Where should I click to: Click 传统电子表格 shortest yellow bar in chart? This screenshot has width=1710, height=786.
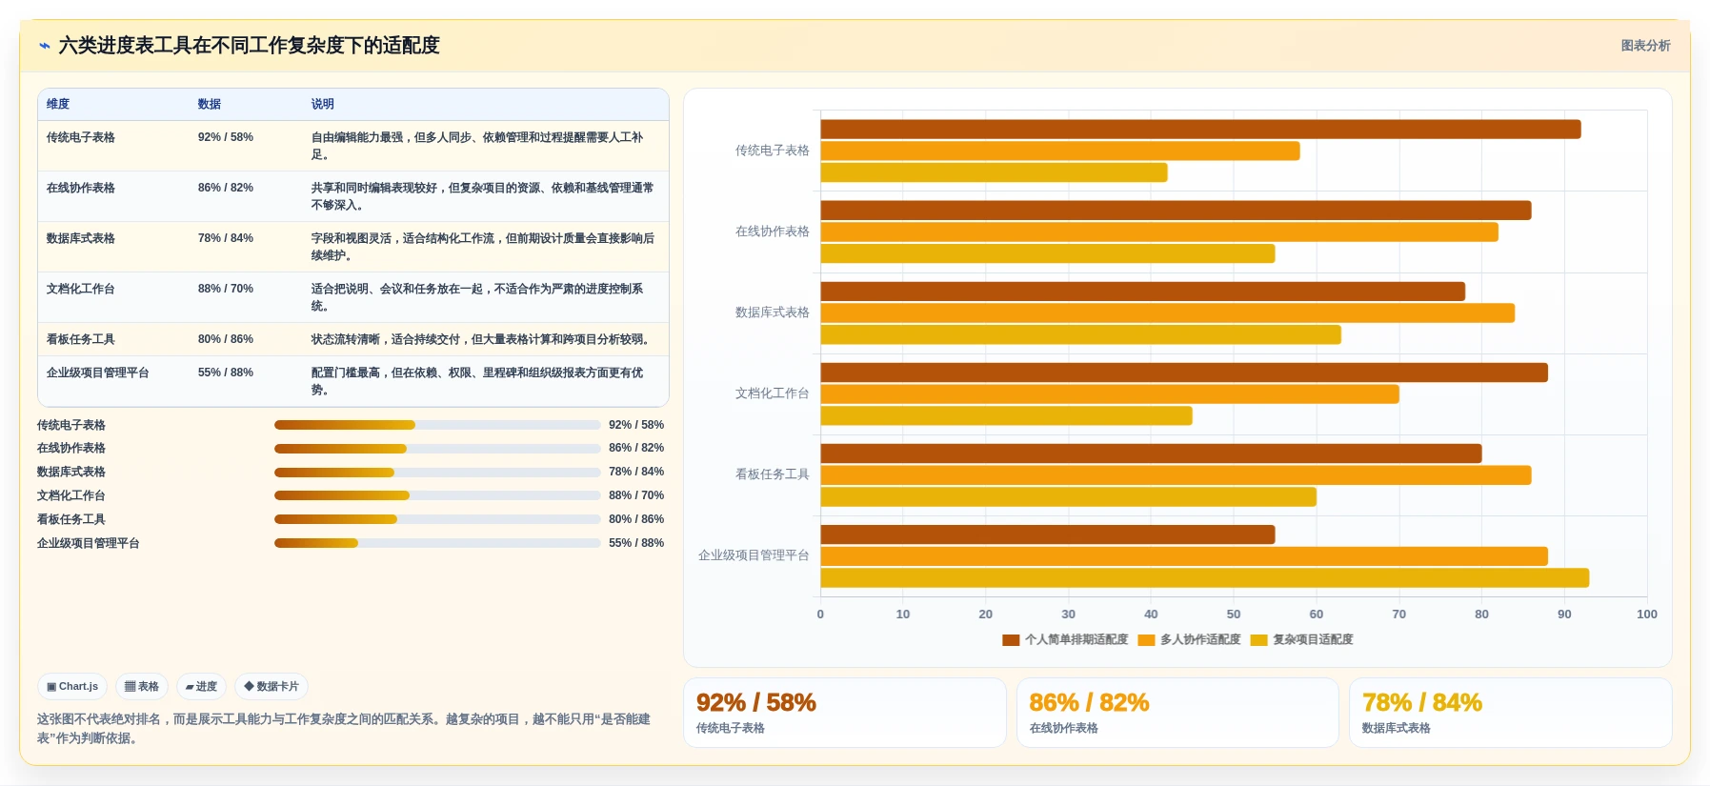coord(994,172)
